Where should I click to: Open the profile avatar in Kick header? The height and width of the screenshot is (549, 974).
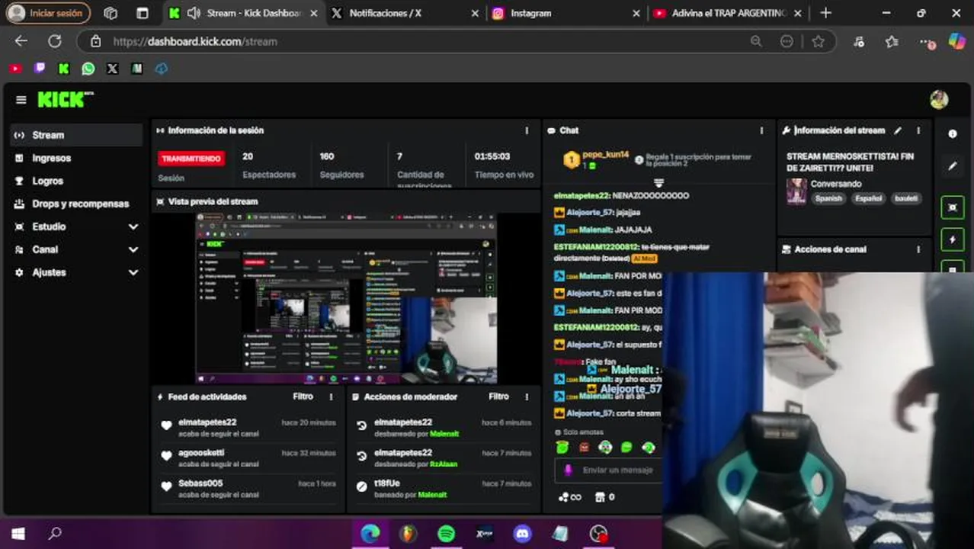(x=939, y=99)
